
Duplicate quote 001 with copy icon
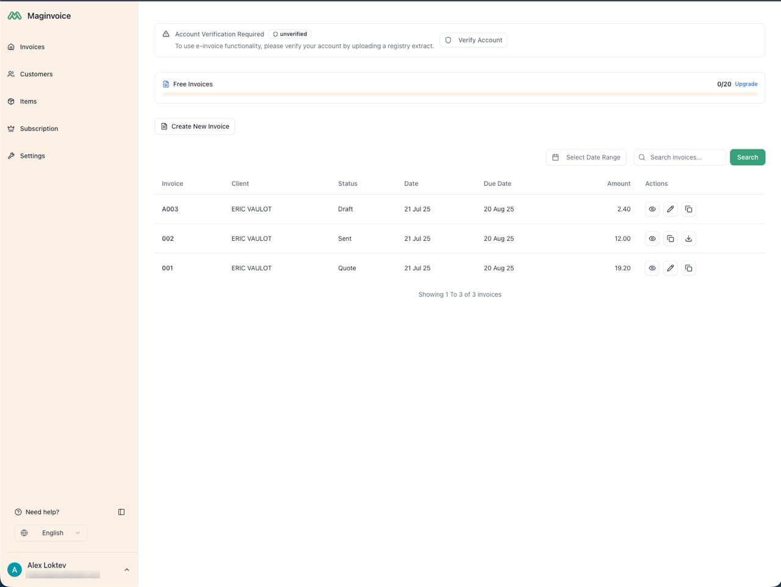click(688, 268)
